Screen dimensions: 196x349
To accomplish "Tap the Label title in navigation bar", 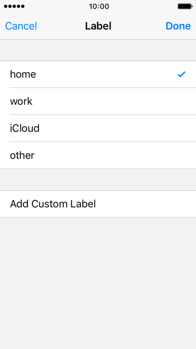I will pos(98,26).
